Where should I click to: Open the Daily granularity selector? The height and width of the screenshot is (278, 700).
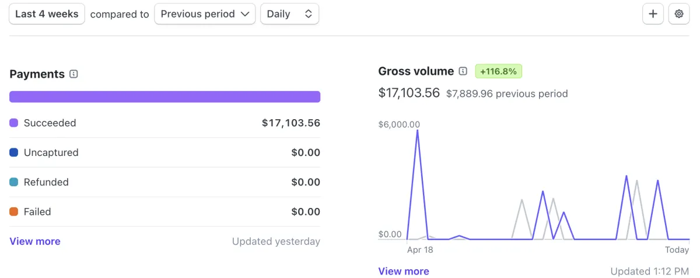289,14
